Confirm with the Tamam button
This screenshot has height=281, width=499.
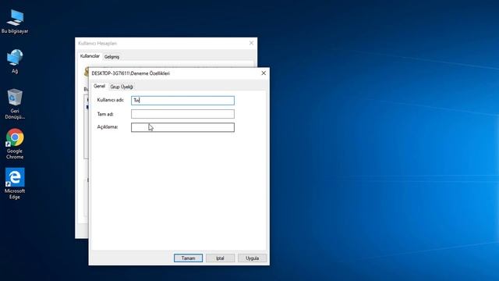[188, 258]
